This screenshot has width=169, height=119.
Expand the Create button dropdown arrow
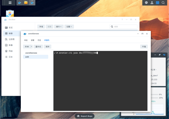[32, 46]
